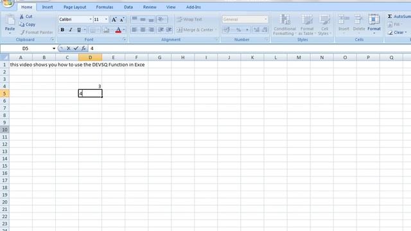Align text left
411x231 pixels.
click(x=134, y=30)
